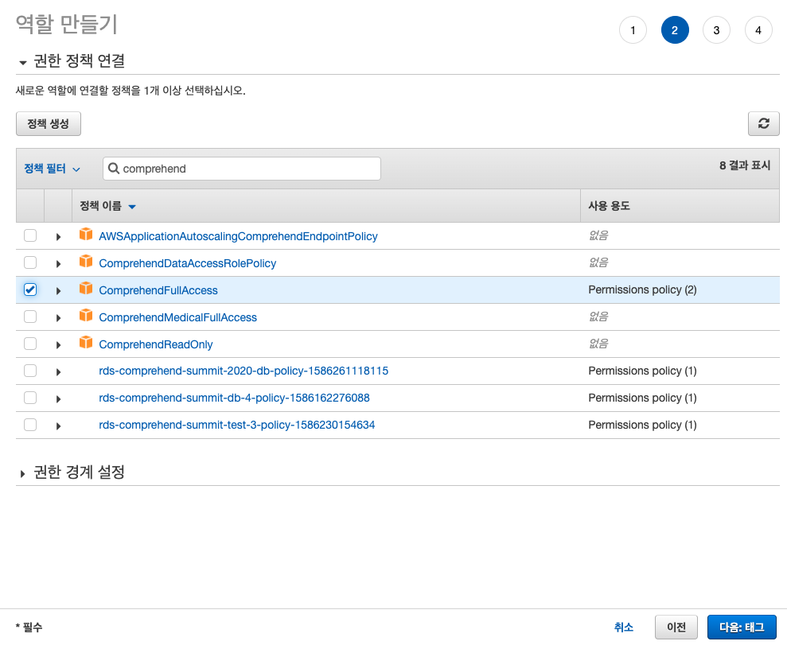Open the rds-comprehend-summit-db-4-policy link

[x=234, y=398]
